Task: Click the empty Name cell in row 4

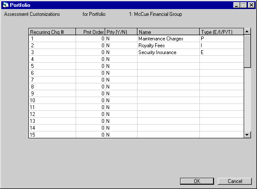Action: [168, 59]
